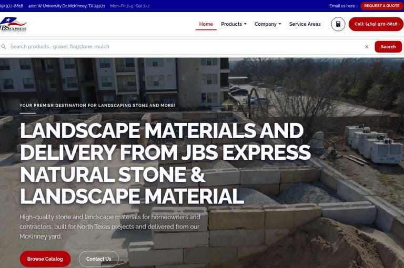Viewport: 404px width, 268px height.
Task: Click the High-quality stone description paragraph
Action: (x=110, y=226)
